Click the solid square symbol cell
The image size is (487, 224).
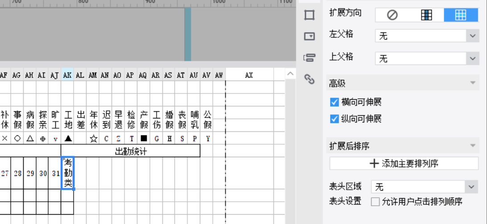(x=143, y=139)
